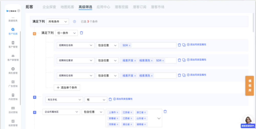
Task: Open the customer service avatar chat
Action: 248,121
